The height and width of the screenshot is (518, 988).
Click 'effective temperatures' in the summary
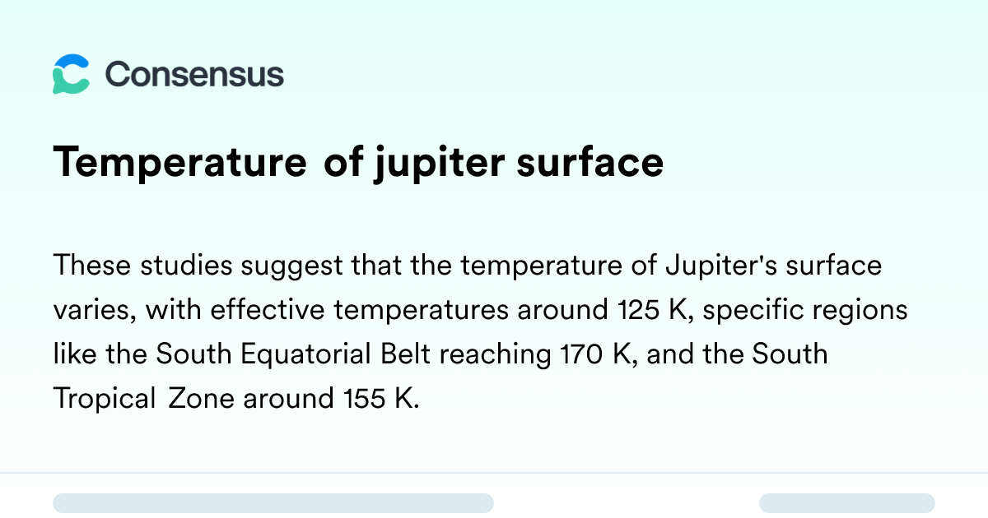tap(360, 310)
